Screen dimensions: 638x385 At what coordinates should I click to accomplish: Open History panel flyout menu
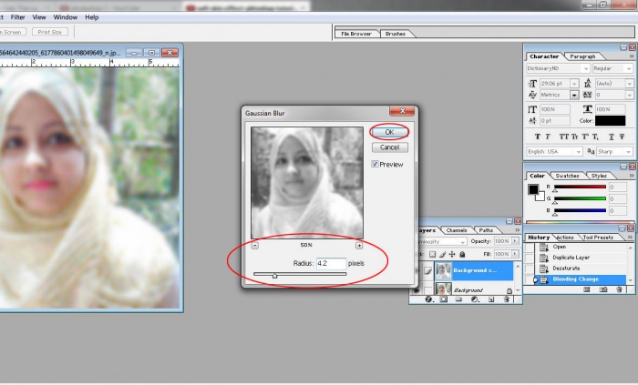tap(630, 238)
